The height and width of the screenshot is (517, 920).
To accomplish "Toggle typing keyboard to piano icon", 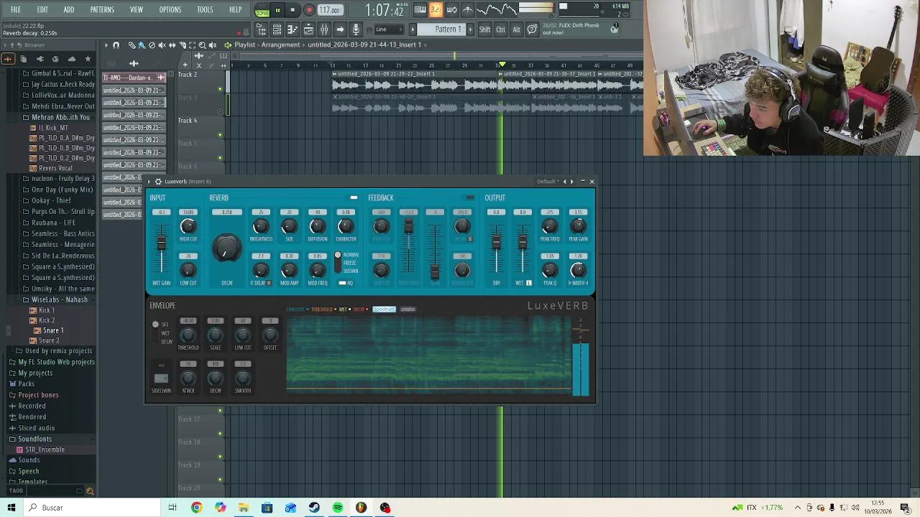I will coord(420,9).
